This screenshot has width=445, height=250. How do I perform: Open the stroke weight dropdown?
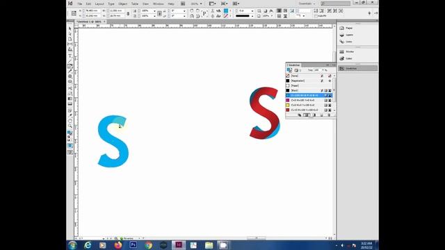252,11
